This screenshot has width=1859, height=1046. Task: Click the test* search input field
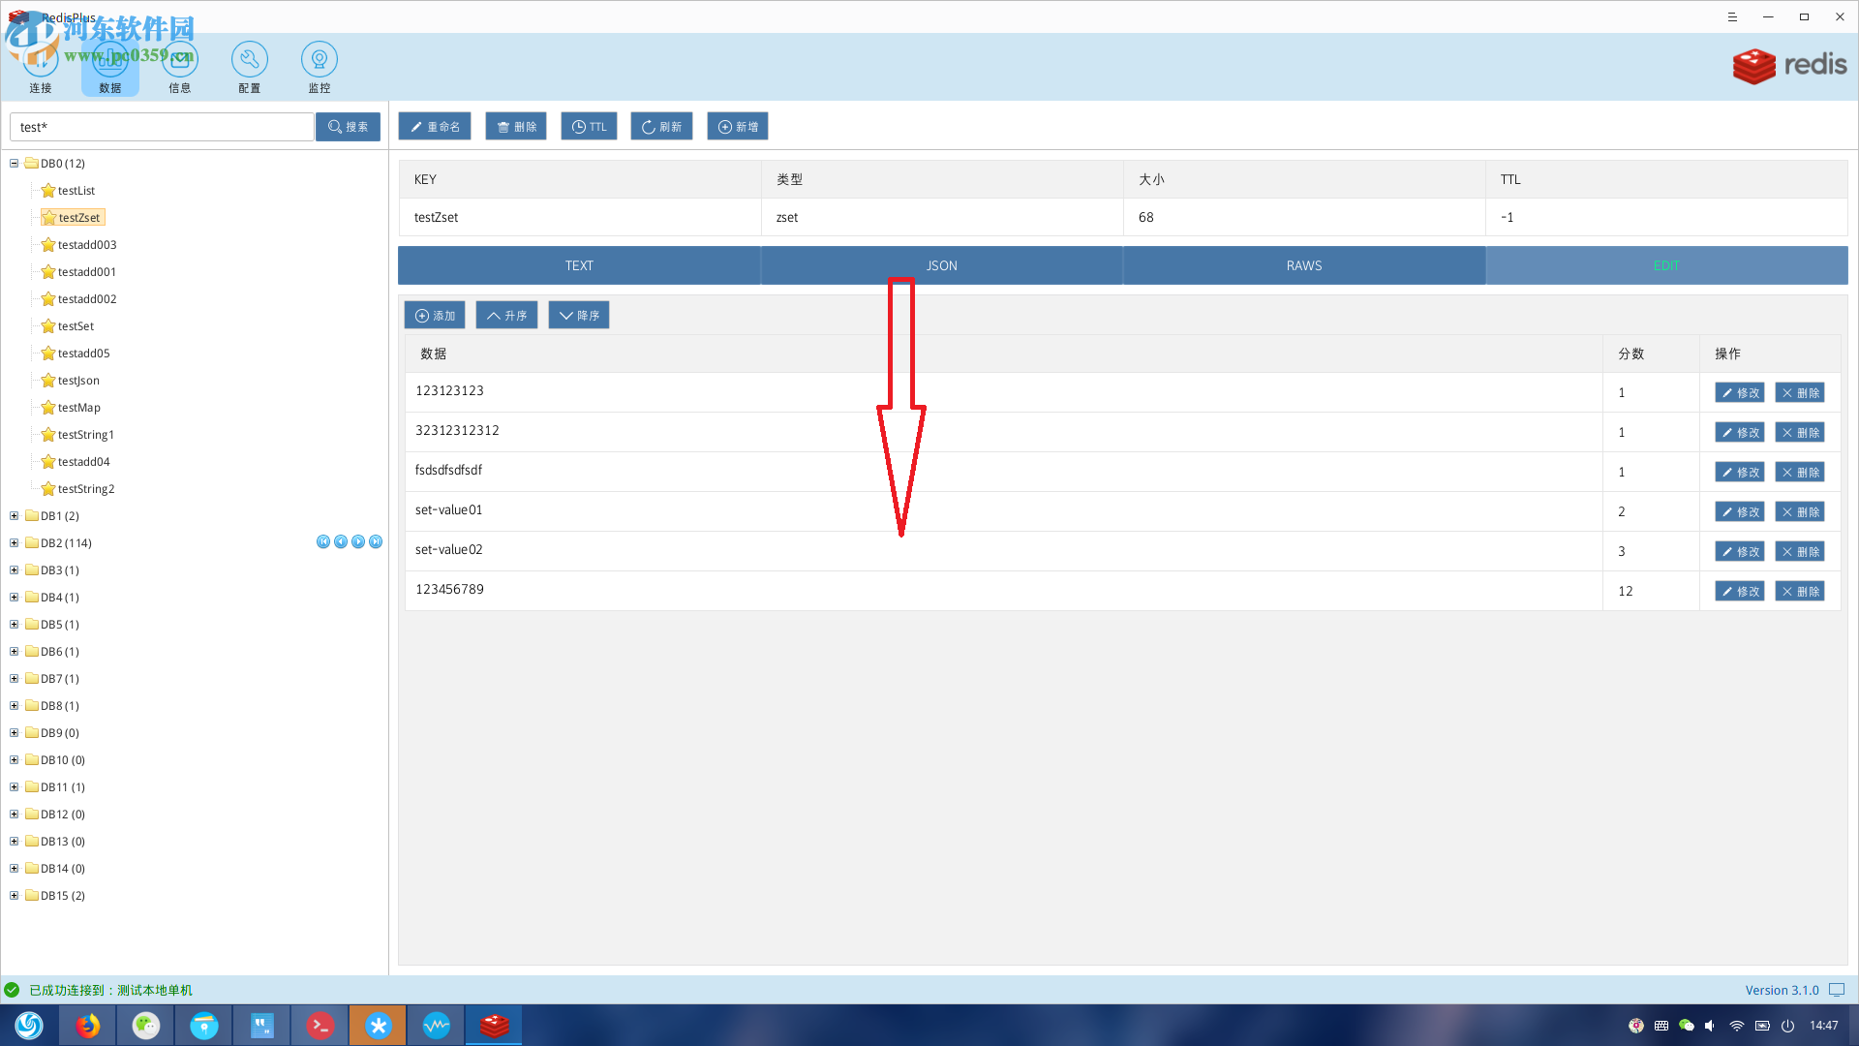click(162, 127)
